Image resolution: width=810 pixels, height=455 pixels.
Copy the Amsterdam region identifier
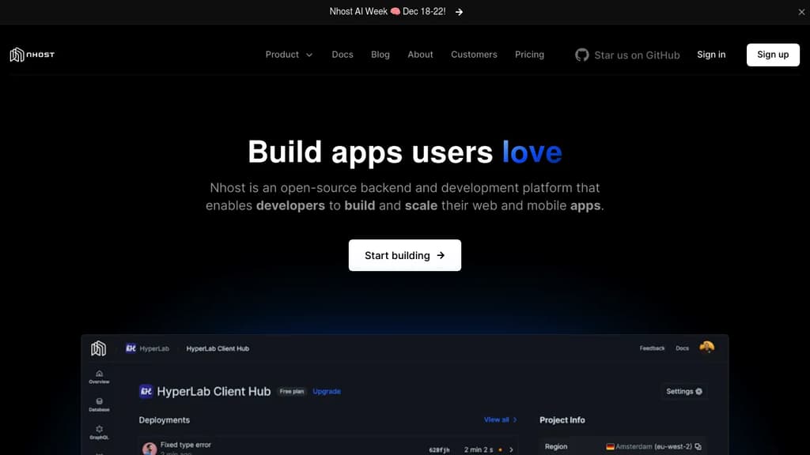click(x=698, y=446)
